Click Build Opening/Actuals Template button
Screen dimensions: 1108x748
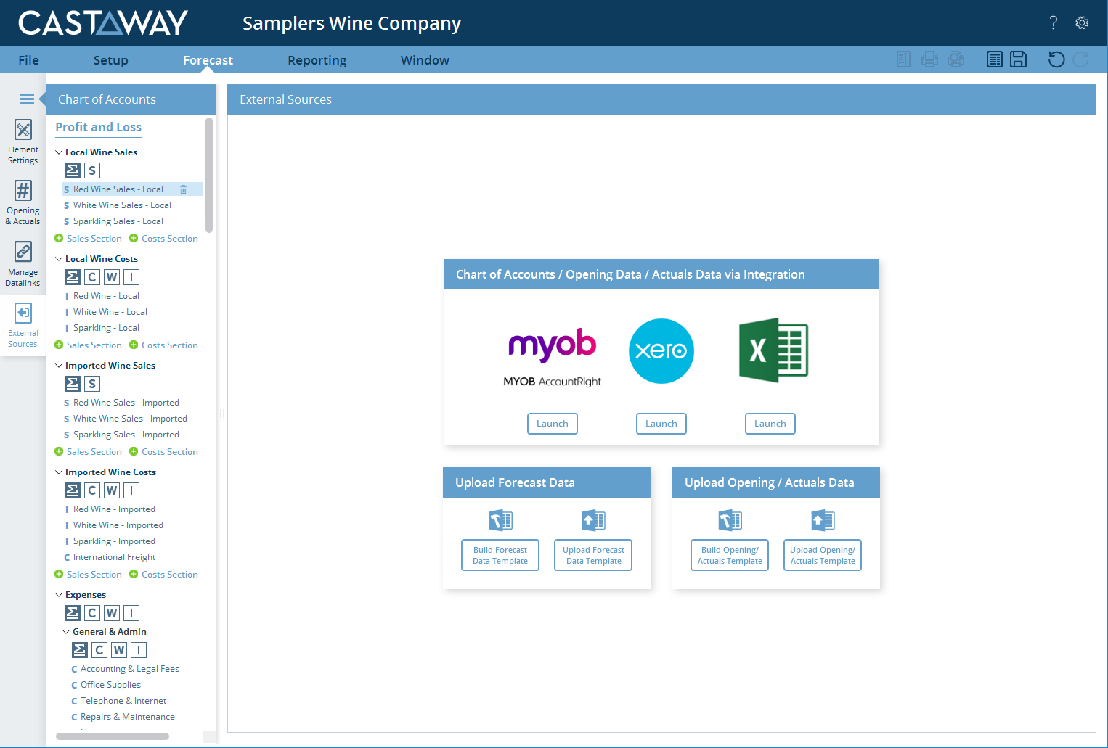(x=730, y=555)
